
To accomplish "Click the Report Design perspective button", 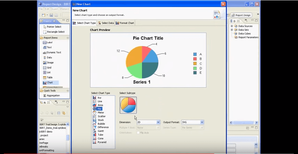I will 241,15.
